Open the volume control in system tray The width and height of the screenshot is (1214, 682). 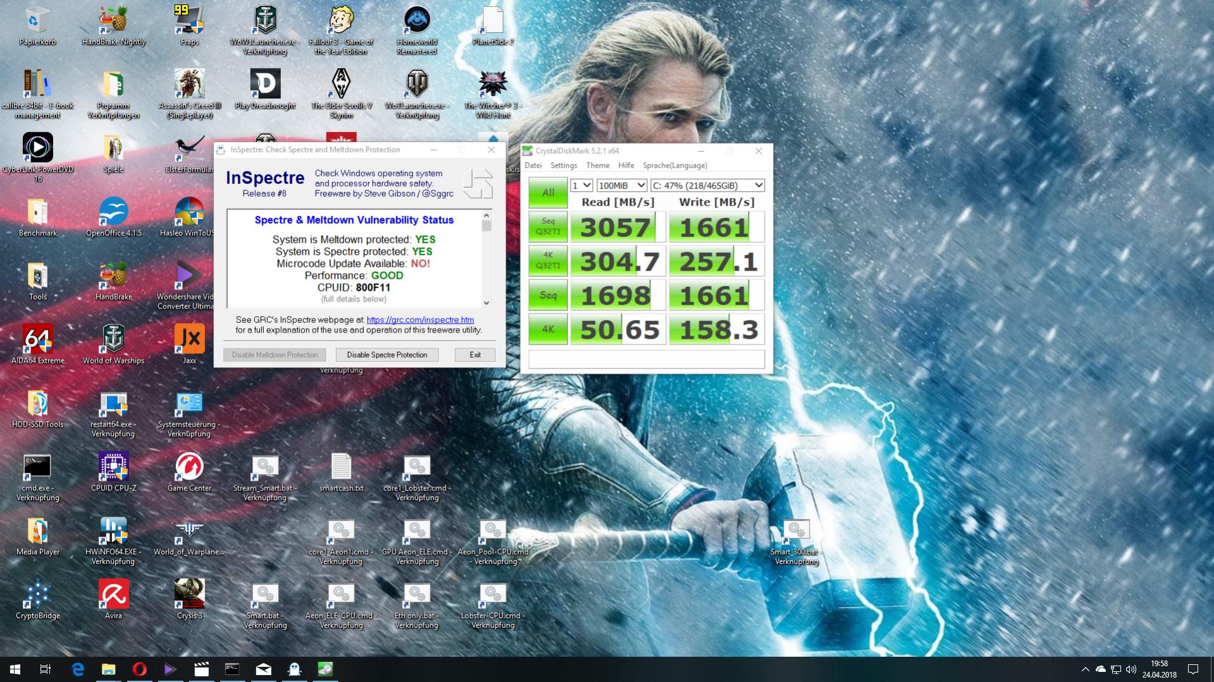[x=1131, y=669]
